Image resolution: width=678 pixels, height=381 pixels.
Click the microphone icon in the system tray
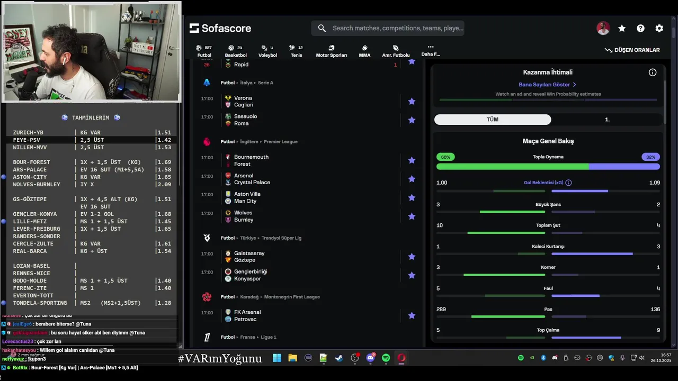click(622, 358)
